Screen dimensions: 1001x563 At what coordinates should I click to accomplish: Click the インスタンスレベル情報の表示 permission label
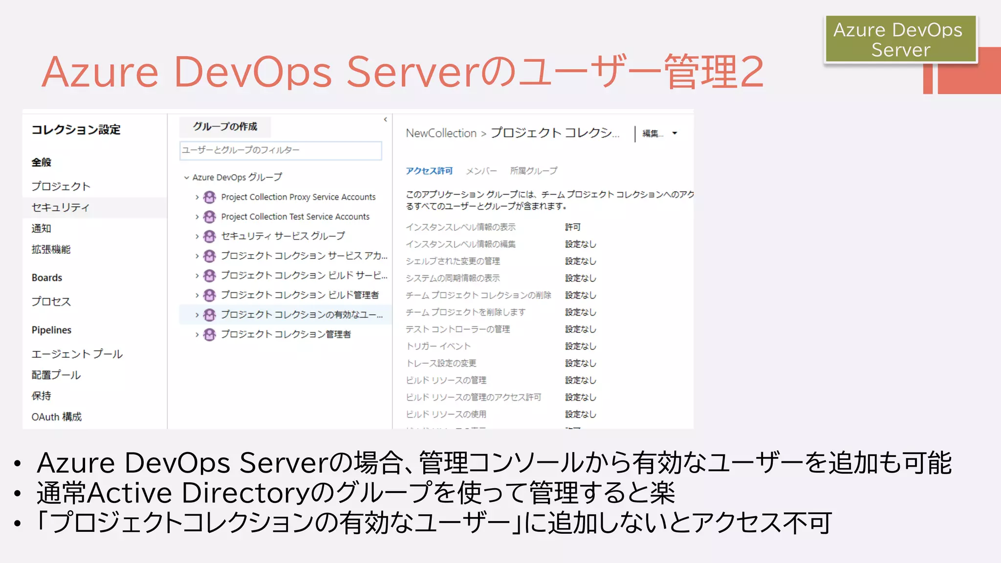coord(460,227)
